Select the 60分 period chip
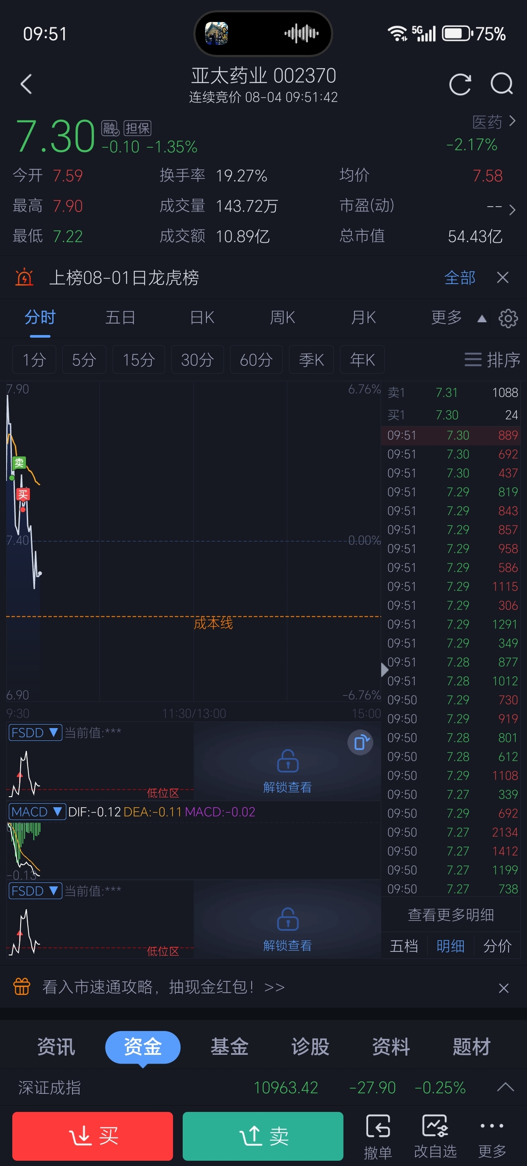Screen dimensions: 527x1166 pos(256,360)
